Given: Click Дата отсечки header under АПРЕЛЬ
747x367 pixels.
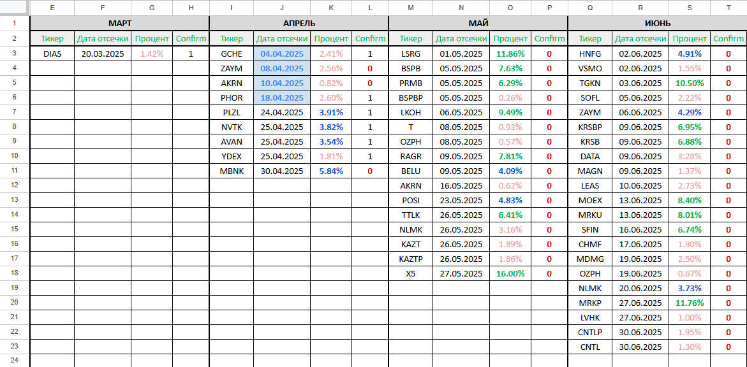Looking at the screenshot, I should click(x=281, y=39).
